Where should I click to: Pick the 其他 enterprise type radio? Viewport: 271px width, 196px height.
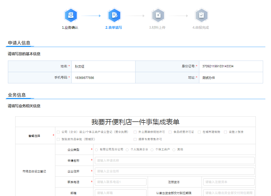[x=174, y=150]
